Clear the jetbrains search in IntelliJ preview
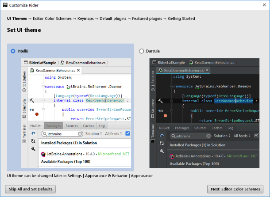270x197 pixels. 80,133
